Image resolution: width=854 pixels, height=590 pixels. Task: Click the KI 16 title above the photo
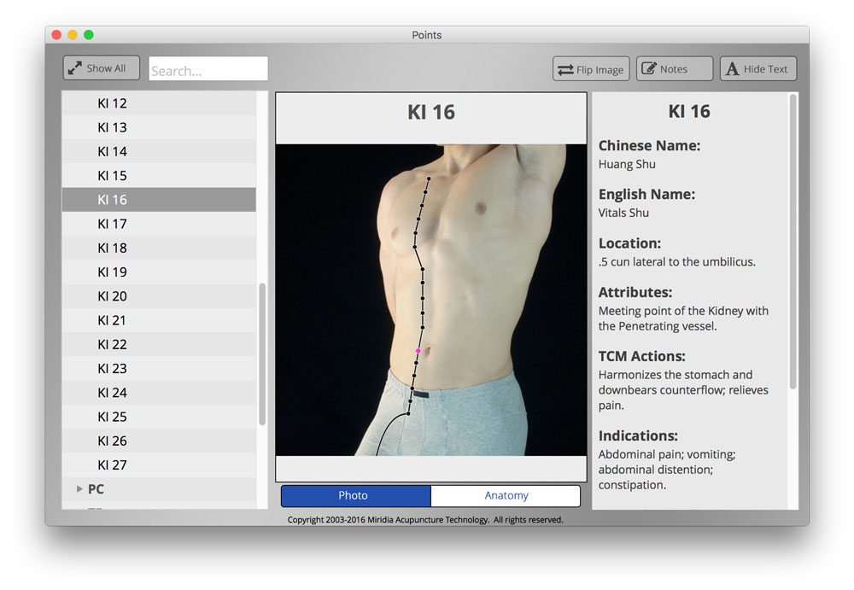pos(430,112)
